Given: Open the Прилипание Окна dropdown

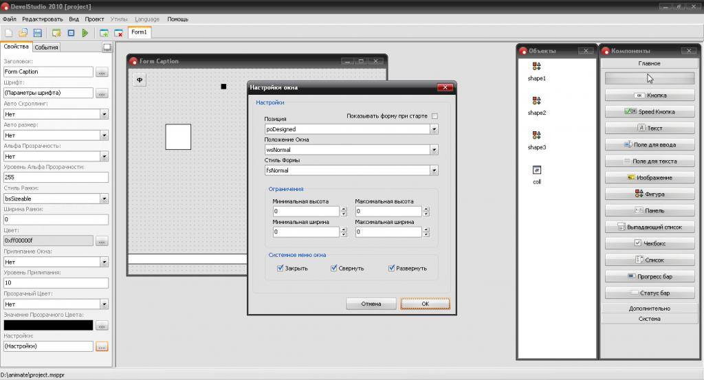Looking at the screenshot, I should [104, 262].
